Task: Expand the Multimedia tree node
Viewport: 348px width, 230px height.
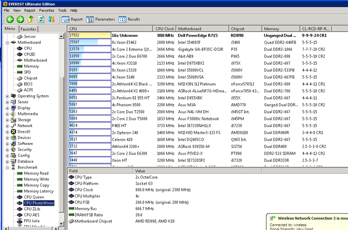Action: point(7,114)
